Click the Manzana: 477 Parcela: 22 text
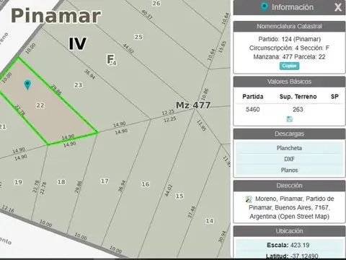This screenshot has width=346, height=260. 289,57
